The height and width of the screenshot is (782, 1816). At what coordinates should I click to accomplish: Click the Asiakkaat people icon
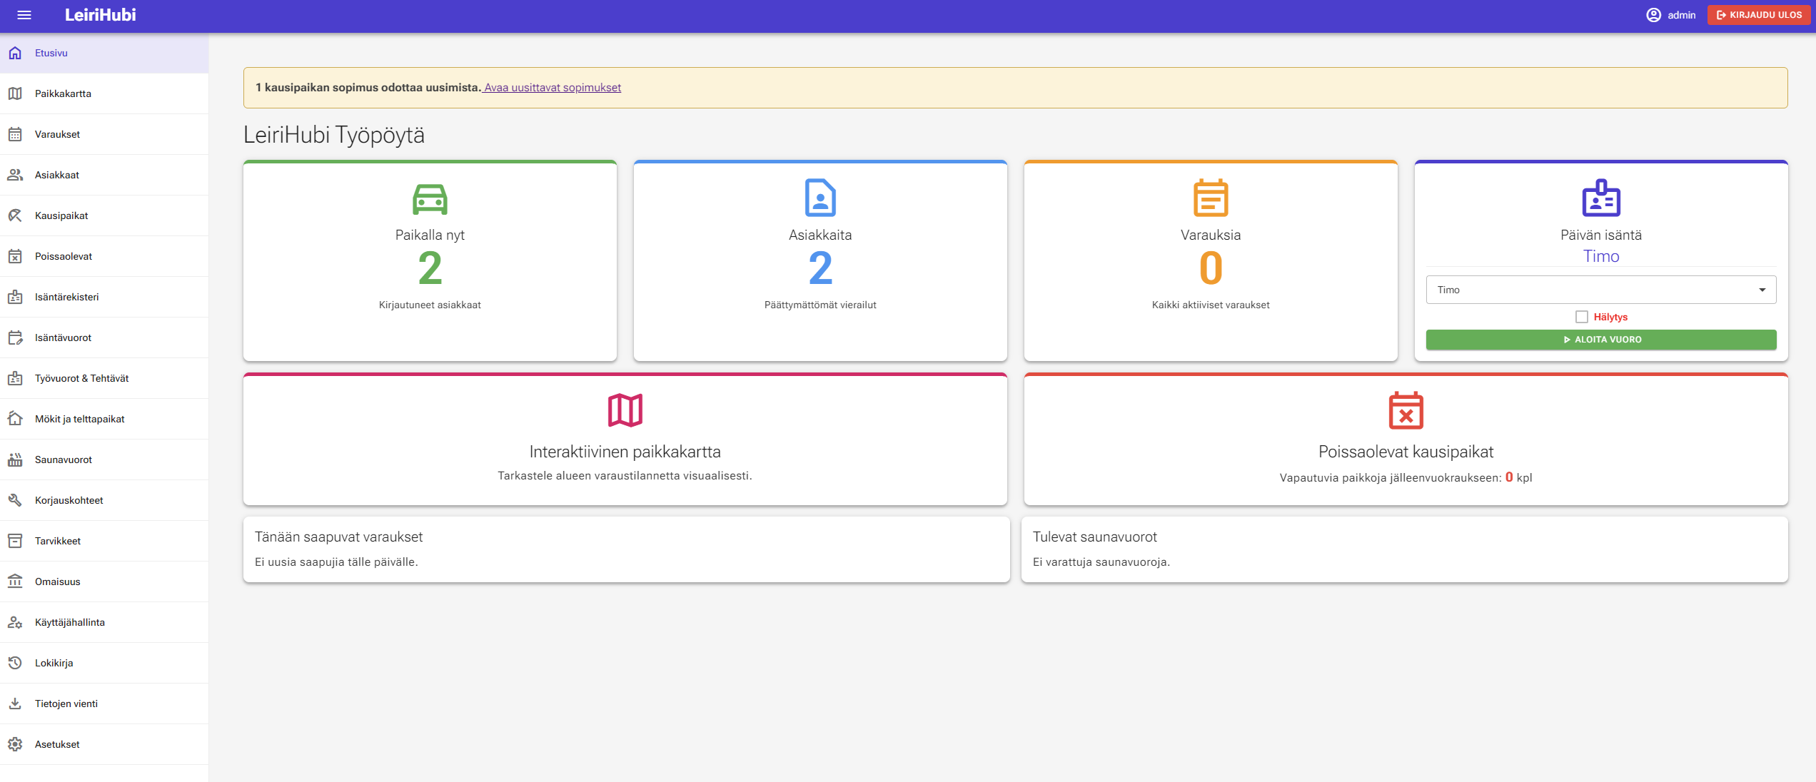tap(15, 175)
